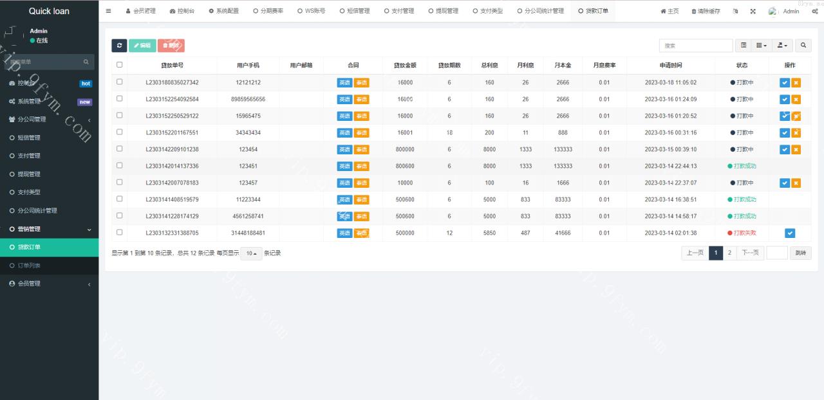
Task: Check the row for order L2303180835027342
Action: coord(119,82)
